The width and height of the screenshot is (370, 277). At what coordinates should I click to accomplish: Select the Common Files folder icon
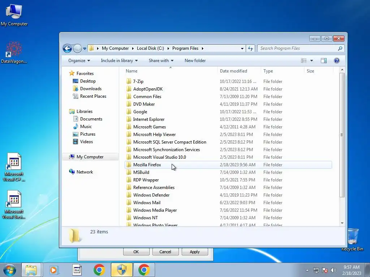coord(129,96)
